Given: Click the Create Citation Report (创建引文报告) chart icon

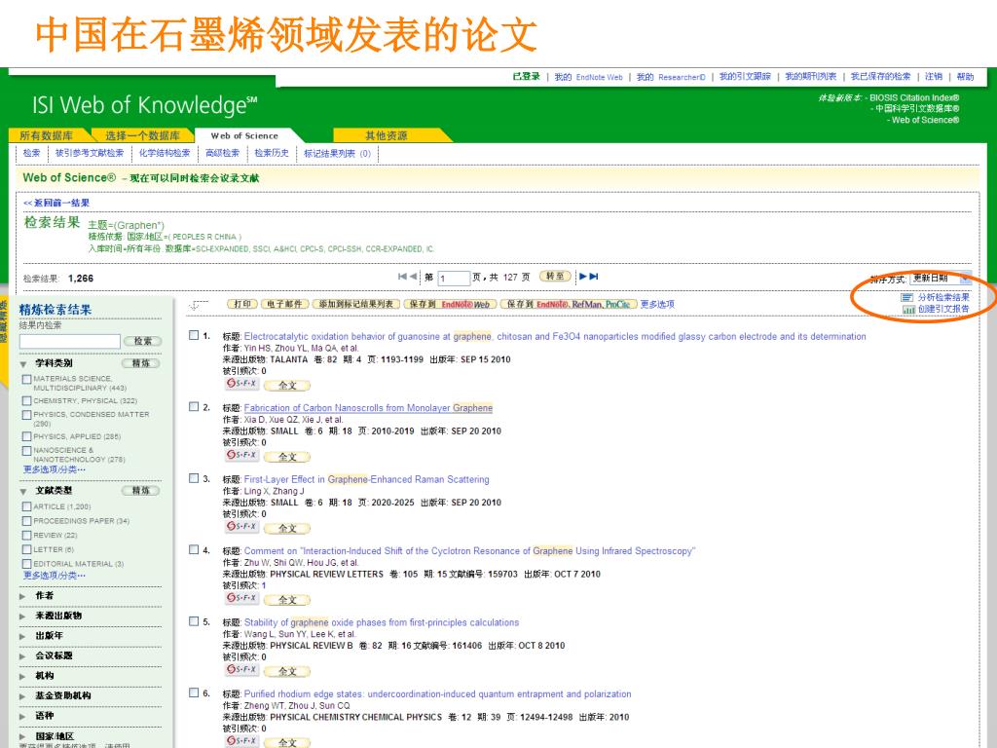Looking at the screenshot, I should (908, 309).
